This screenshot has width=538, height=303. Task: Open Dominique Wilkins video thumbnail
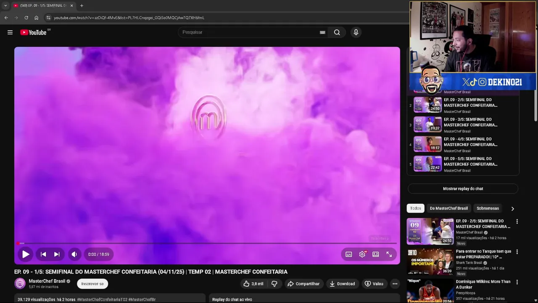tap(430, 291)
